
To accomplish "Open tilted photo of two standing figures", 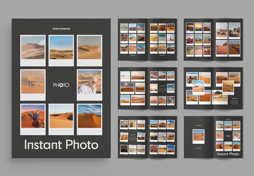I will pyautogui.click(x=141, y=137).
